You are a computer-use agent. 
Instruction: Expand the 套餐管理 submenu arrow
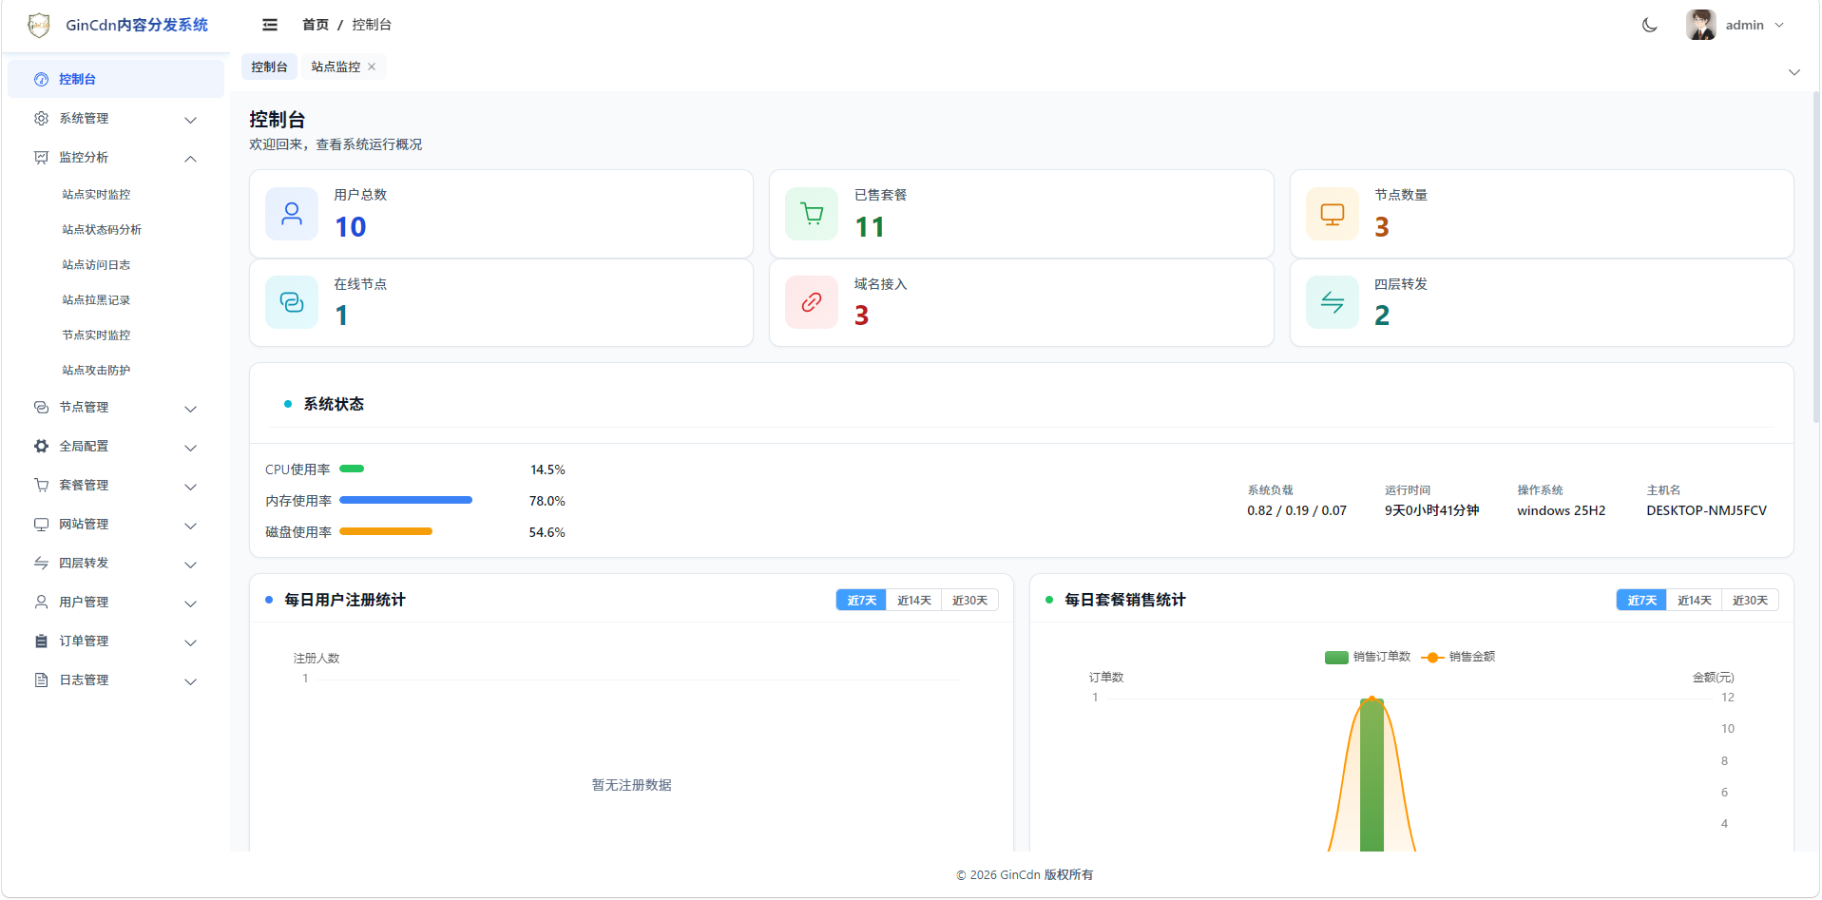point(190,487)
